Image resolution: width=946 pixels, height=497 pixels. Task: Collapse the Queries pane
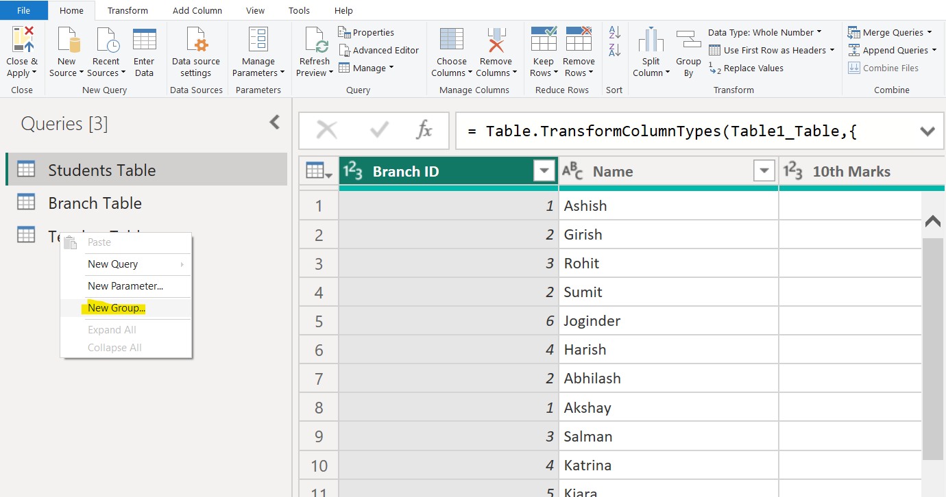coord(274,123)
